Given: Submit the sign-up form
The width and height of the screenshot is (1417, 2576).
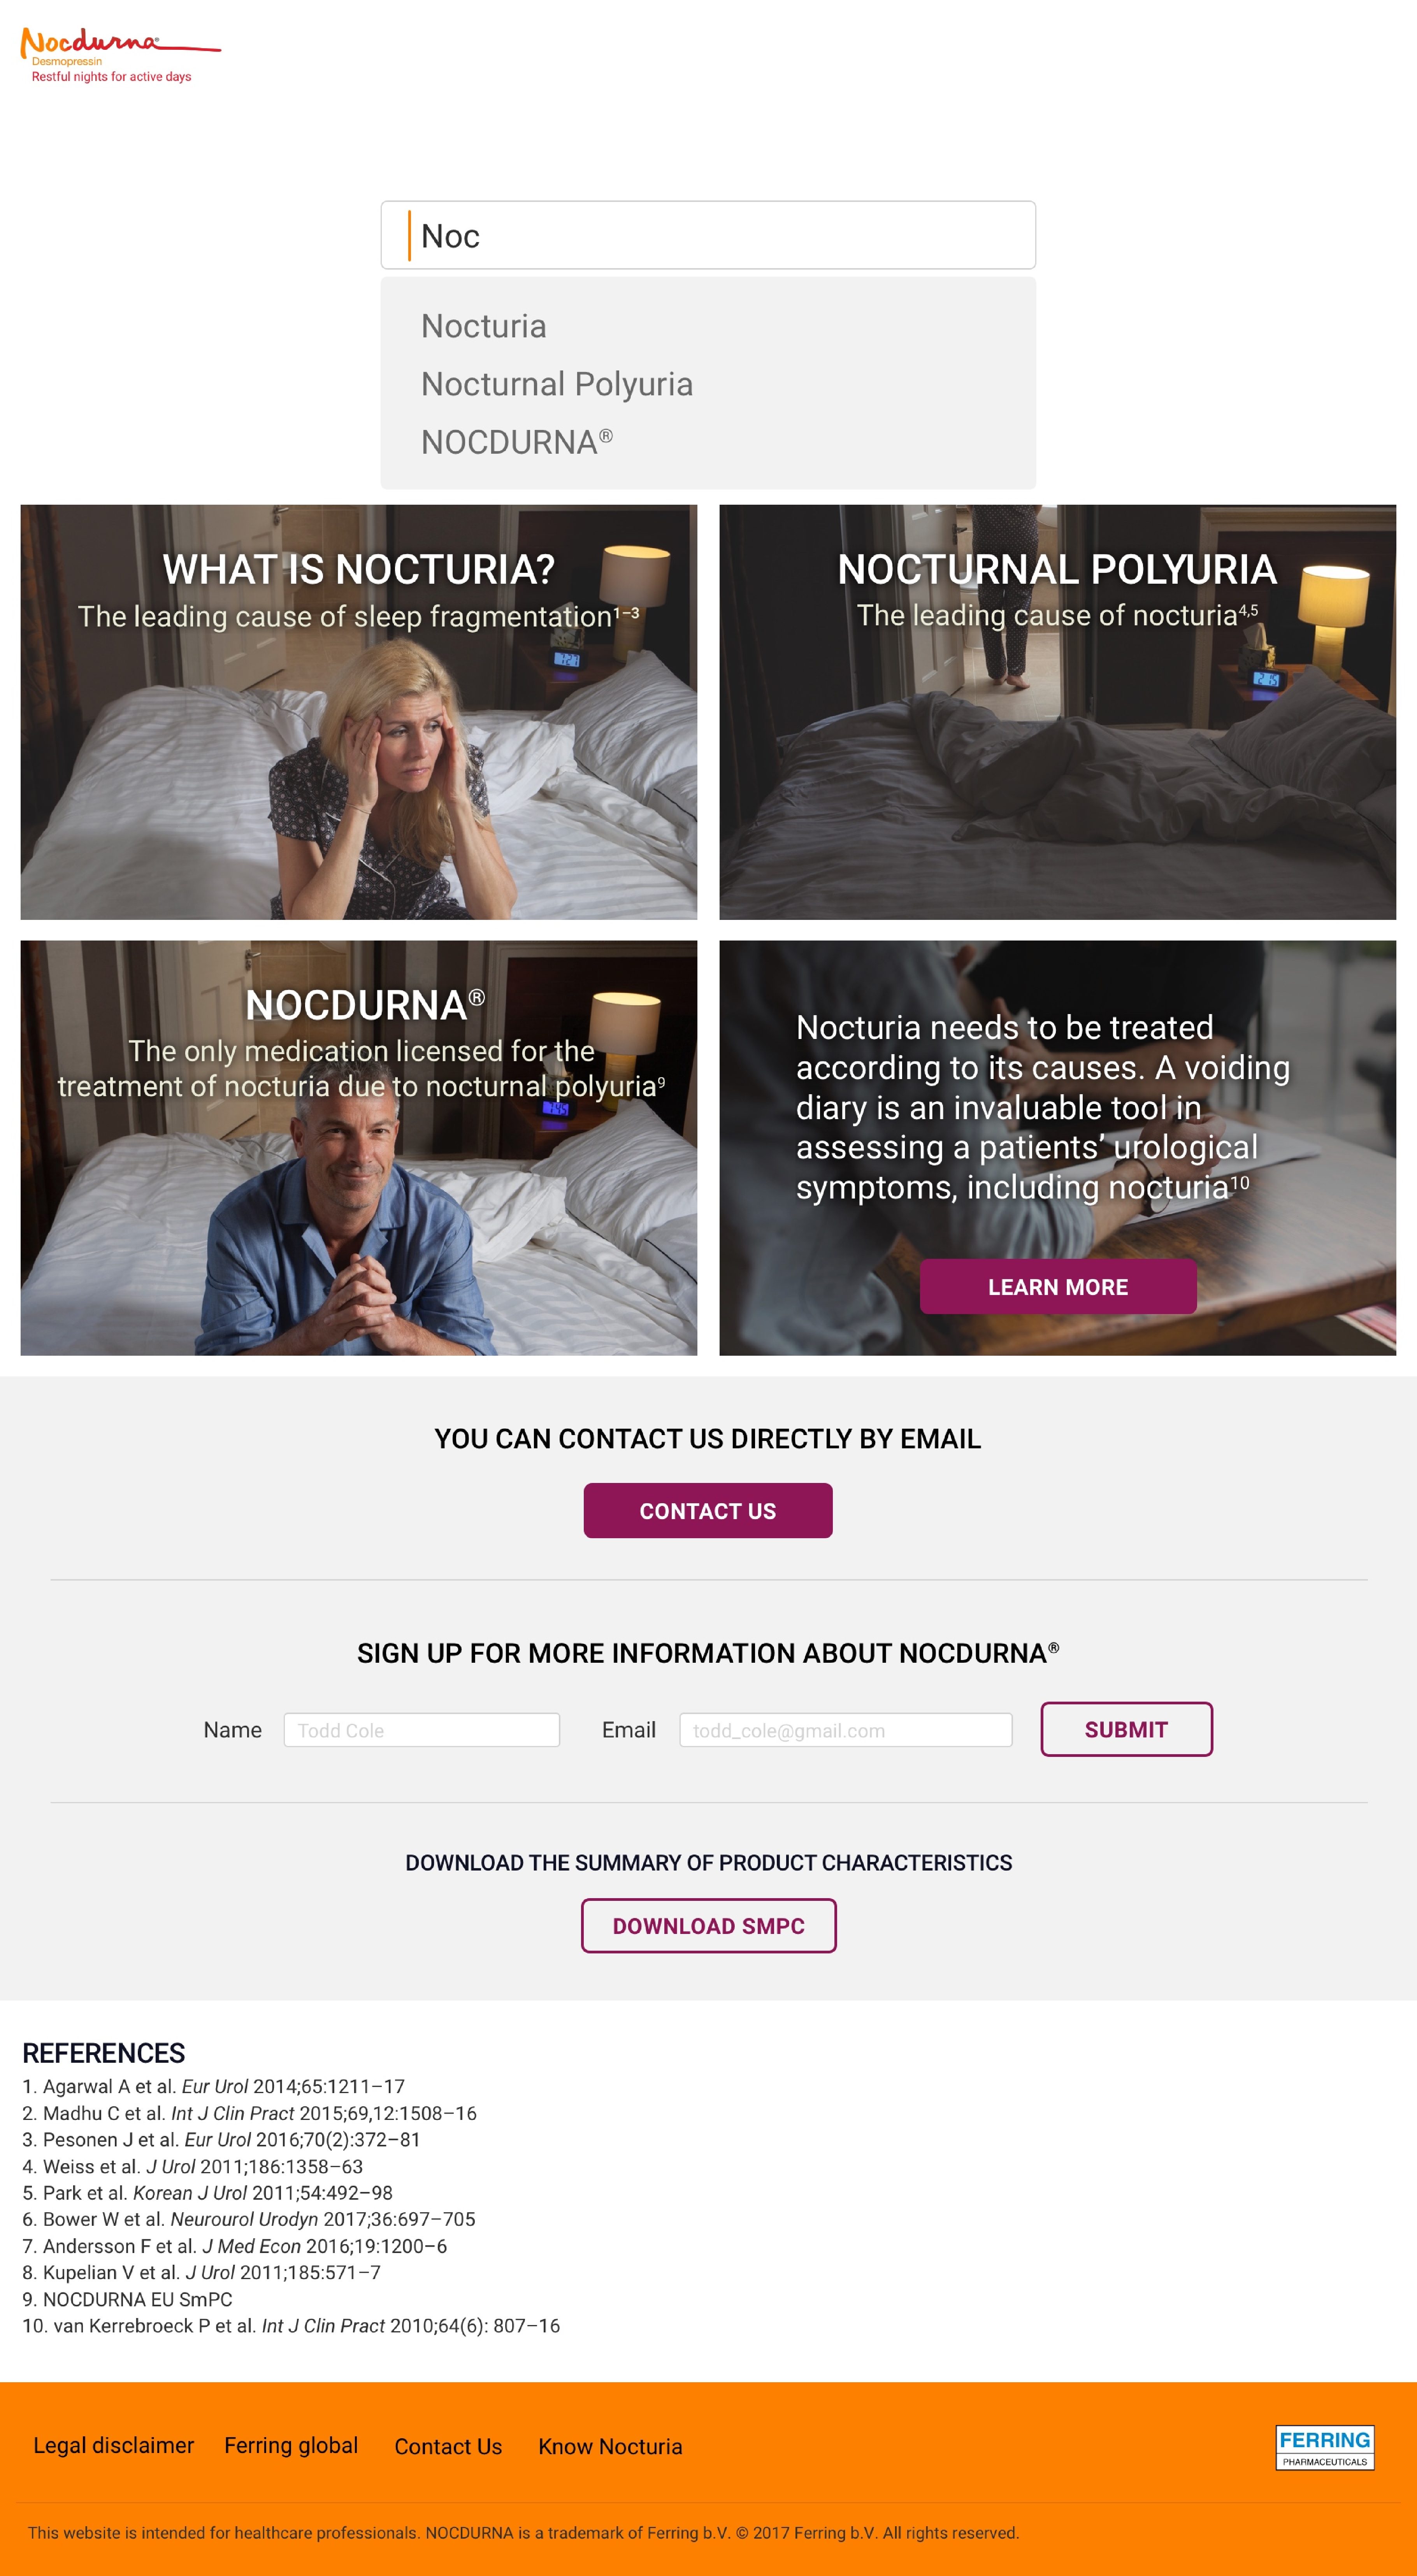Looking at the screenshot, I should [1126, 1729].
